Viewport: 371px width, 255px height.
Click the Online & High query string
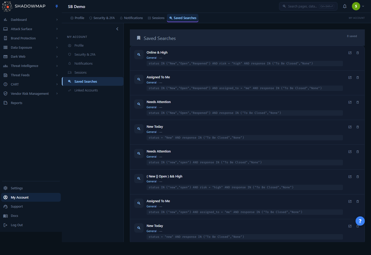245,63
